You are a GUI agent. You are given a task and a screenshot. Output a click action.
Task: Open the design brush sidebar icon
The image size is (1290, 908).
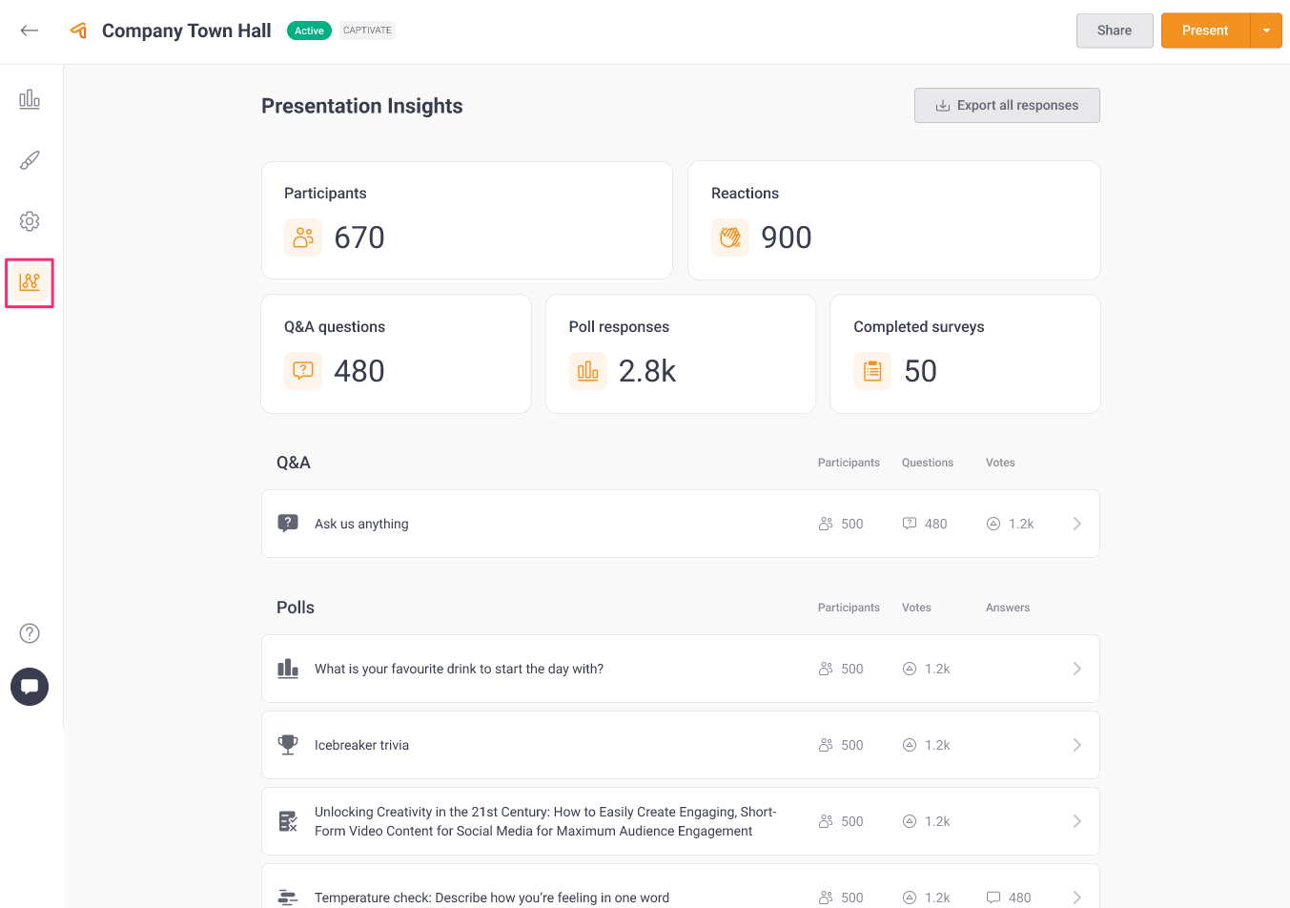point(30,160)
